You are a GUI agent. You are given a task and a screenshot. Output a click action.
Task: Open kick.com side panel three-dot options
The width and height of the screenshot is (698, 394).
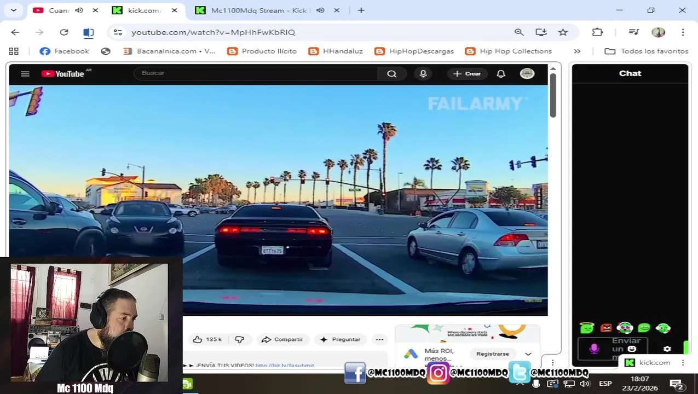683,362
